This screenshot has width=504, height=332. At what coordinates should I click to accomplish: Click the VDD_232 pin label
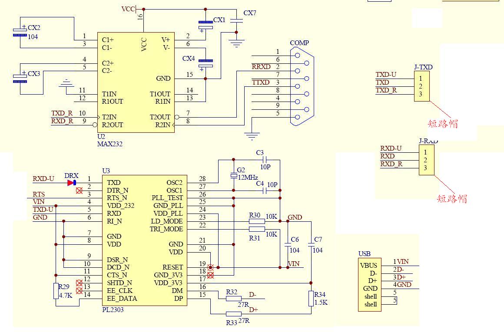(x=120, y=206)
